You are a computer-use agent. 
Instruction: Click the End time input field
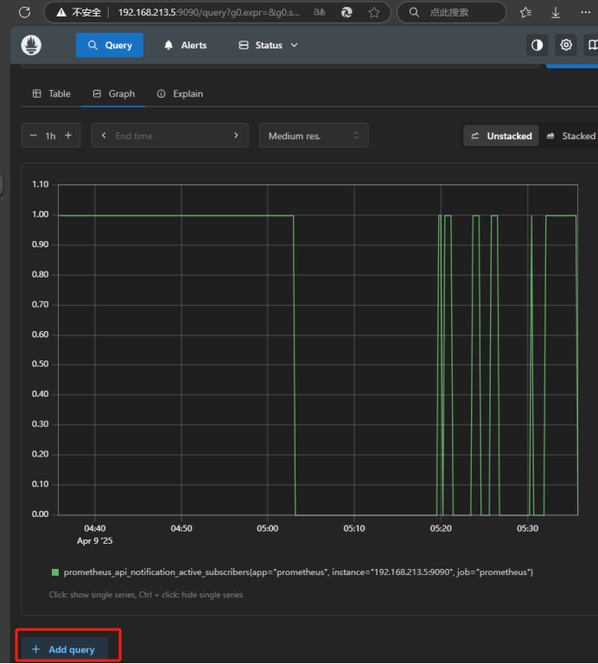169,136
